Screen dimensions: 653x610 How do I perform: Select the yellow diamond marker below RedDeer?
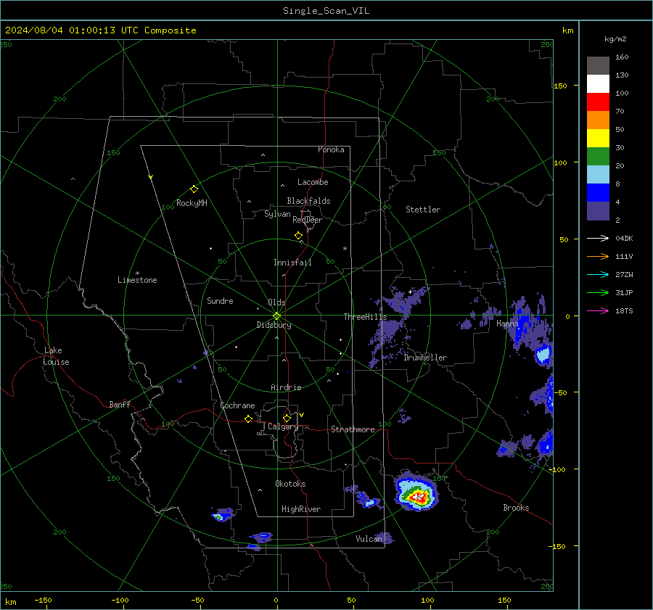tap(298, 236)
